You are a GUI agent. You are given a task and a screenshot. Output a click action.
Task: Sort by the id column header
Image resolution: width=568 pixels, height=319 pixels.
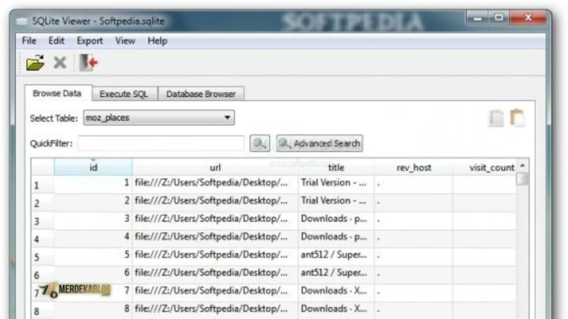93,167
